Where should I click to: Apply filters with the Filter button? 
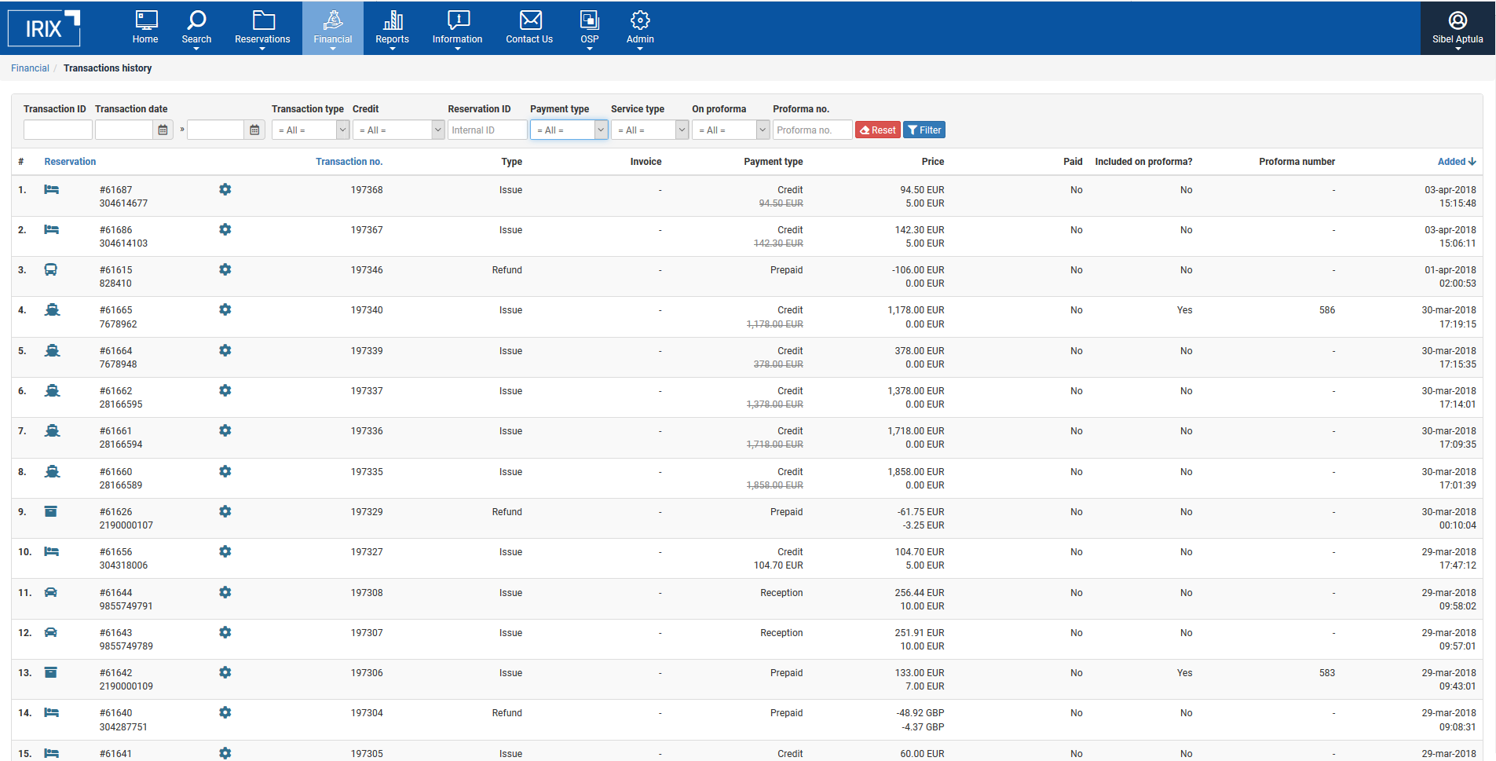(x=924, y=130)
